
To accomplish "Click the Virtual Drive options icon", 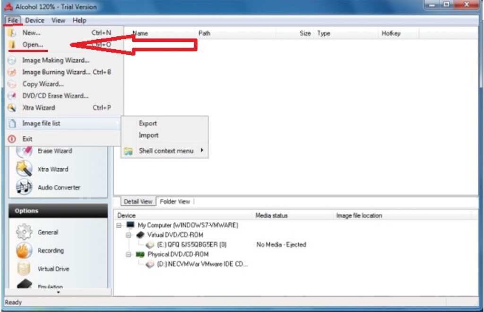I will point(24,269).
